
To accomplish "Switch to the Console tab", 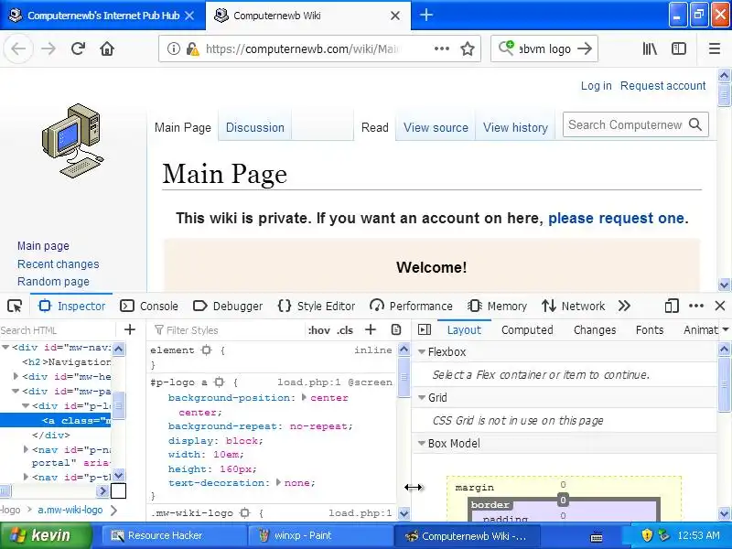I will coord(149,307).
